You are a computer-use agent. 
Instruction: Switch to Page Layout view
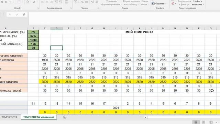[203, 122]
